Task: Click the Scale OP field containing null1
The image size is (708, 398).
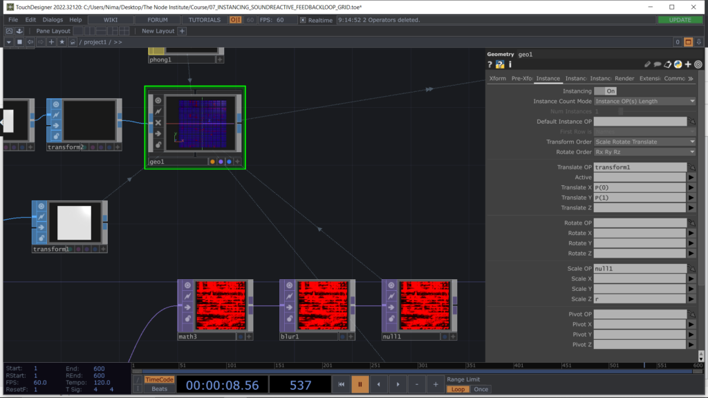Action: (x=640, y=269)
